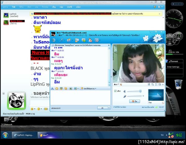
Task: Click the MSN search link at bottom
Action: pos(19,114)
